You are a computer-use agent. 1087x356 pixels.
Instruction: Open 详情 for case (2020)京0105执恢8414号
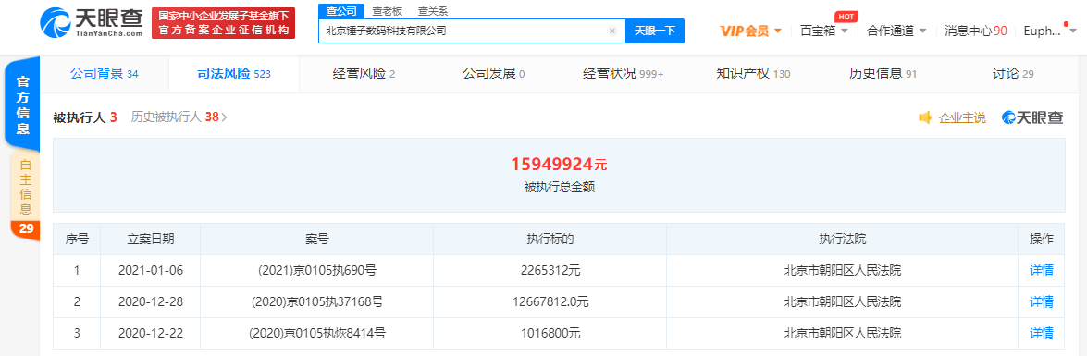(1042, 333)
